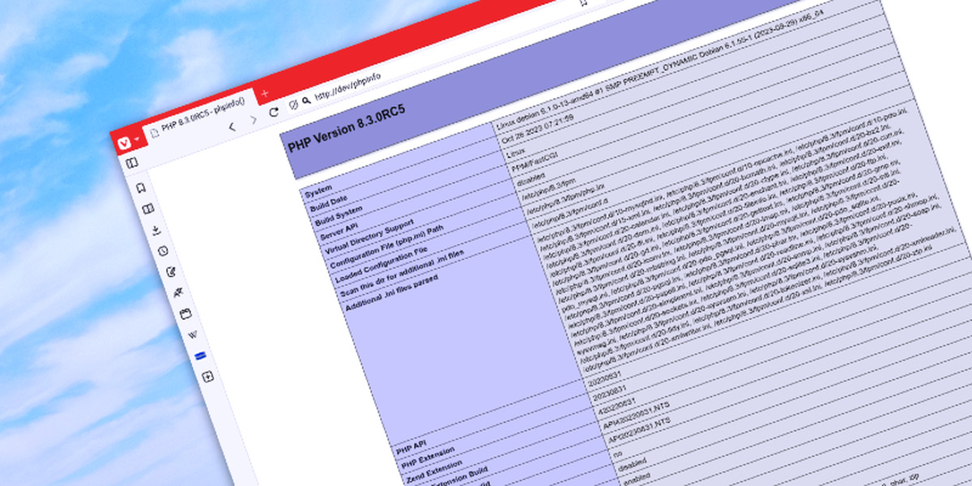The height and width of the screenshot is (486, 972).
Task: Open the History panel clock icon
Action: [x=163, y=251]
